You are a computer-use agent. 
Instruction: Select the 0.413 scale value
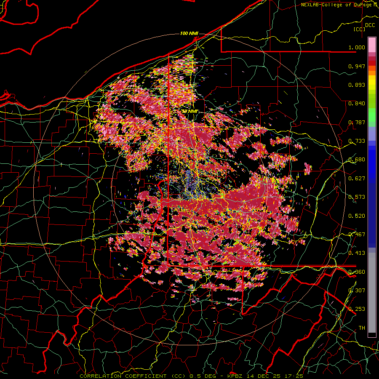pos(357,253)
